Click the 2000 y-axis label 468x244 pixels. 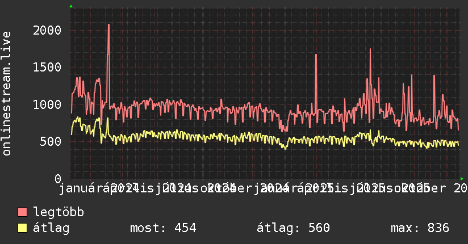(47, 31)
